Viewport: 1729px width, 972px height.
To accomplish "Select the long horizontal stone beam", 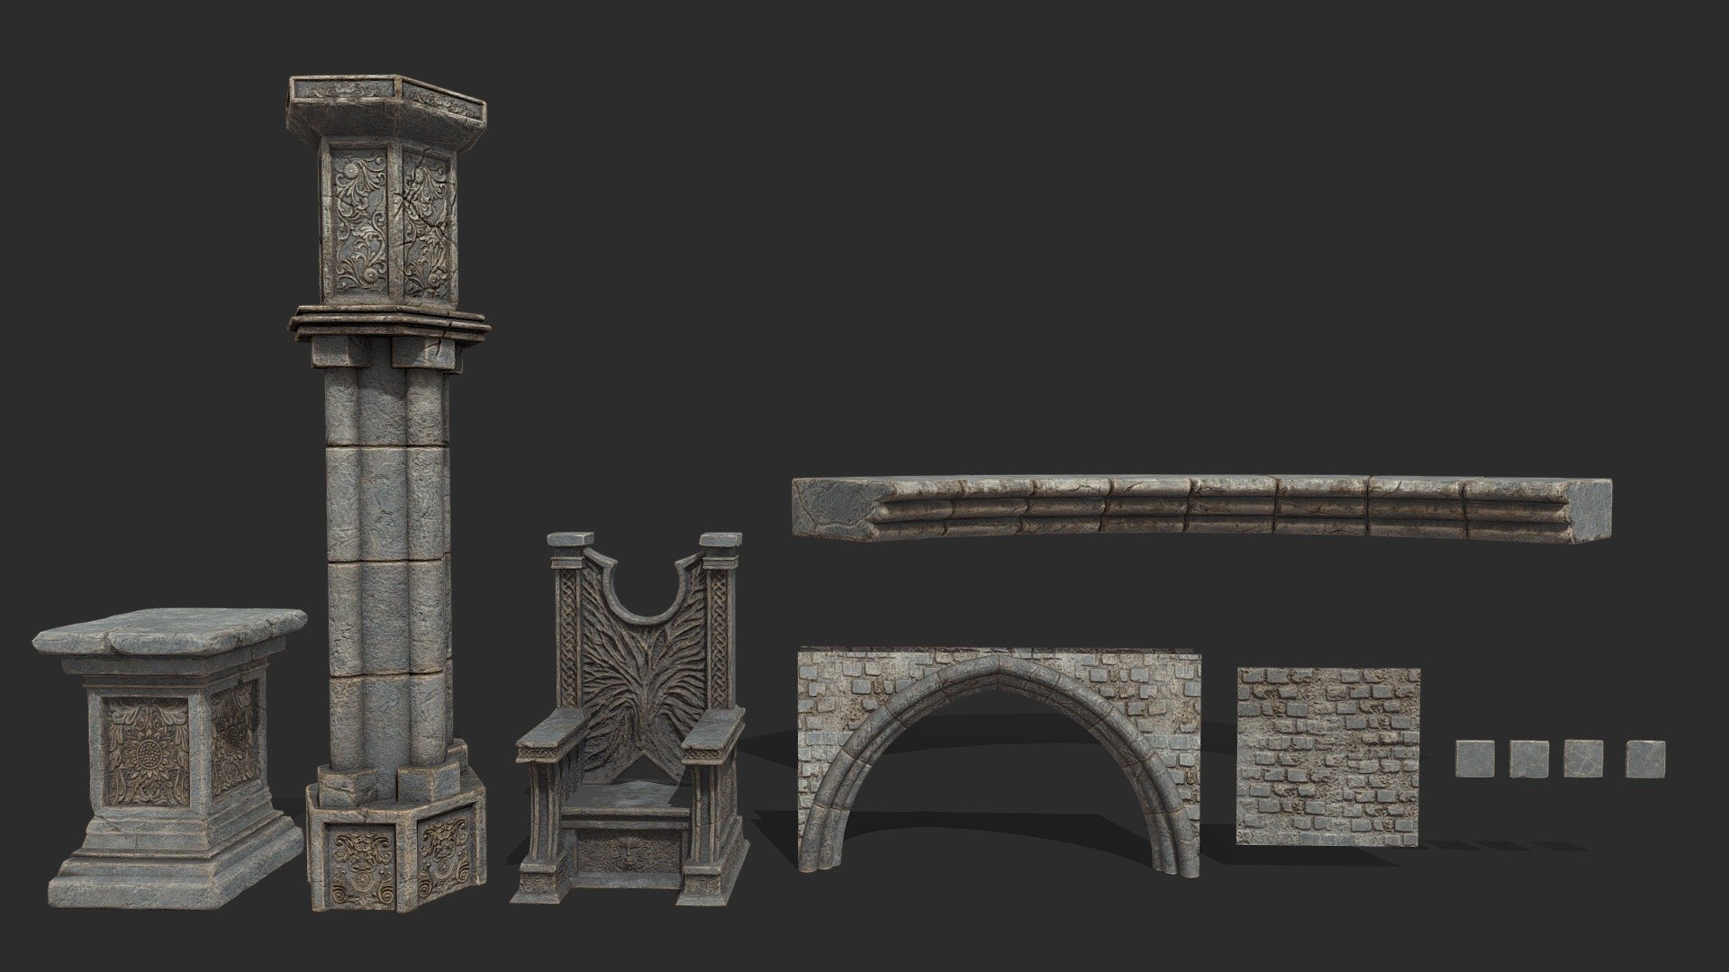I will (x=1201, y=509).
